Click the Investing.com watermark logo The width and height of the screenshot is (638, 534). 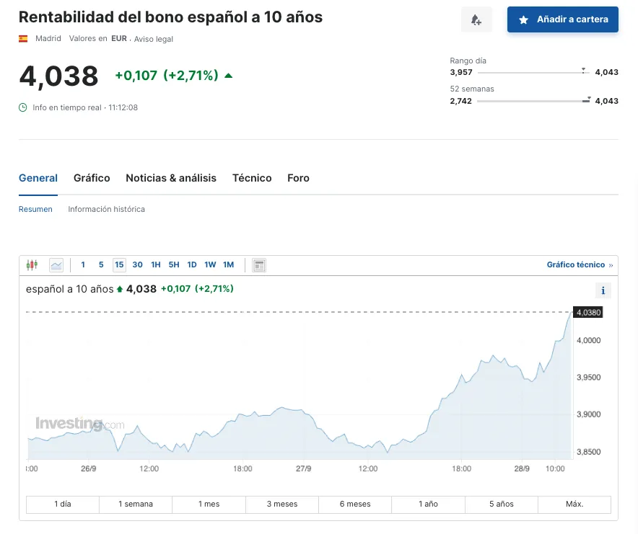79,424
